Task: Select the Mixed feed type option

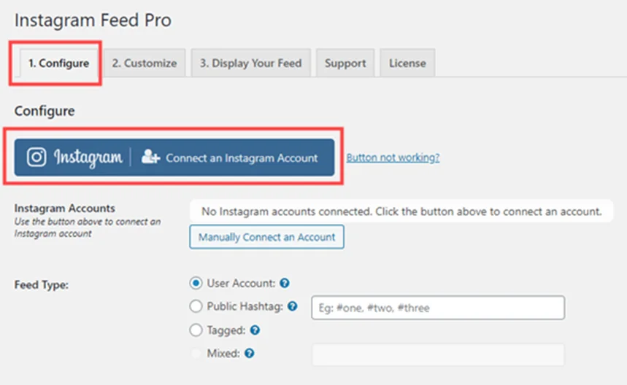Action: point(196,354)
